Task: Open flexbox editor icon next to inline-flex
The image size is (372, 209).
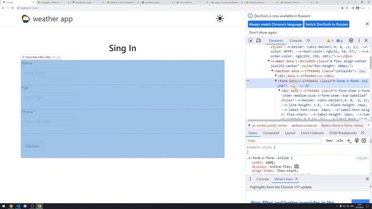Action: [296, 167]
